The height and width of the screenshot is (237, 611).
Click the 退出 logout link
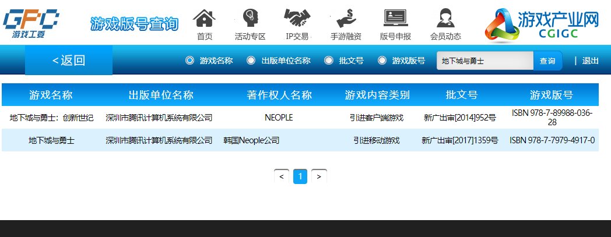pyautogui.click(x=591, y=61)
